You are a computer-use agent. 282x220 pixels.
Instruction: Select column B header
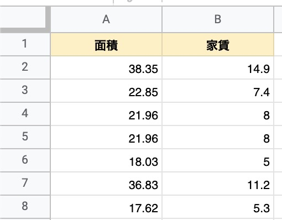(x=218, y=19)
